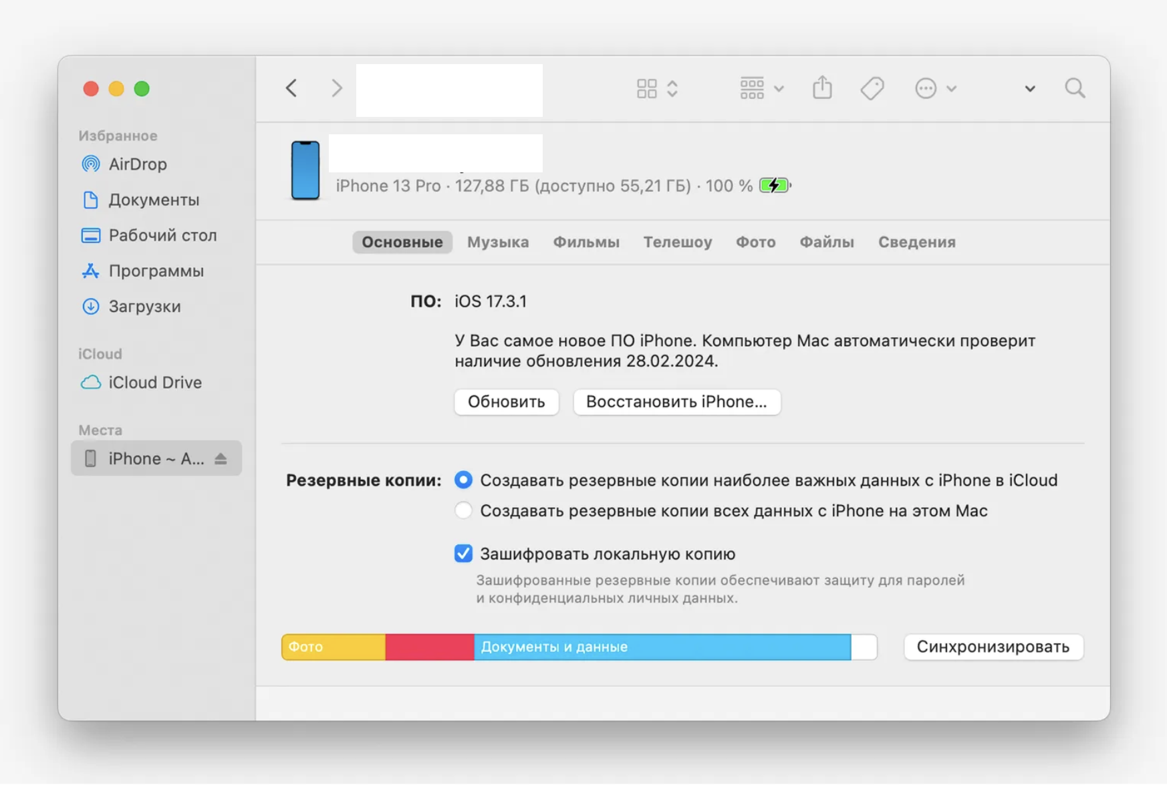The width and height of the screenshot is (1167, 787).
Task: Click the Обновить button
Action: pos(507,402)
